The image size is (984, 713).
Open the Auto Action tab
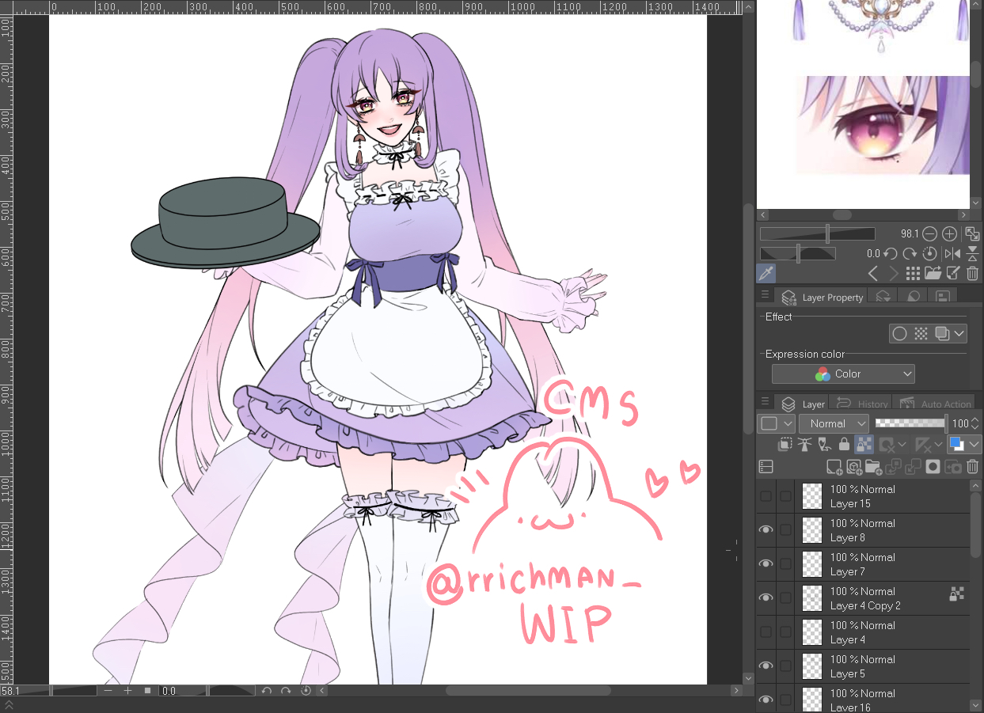coord(936,404)
